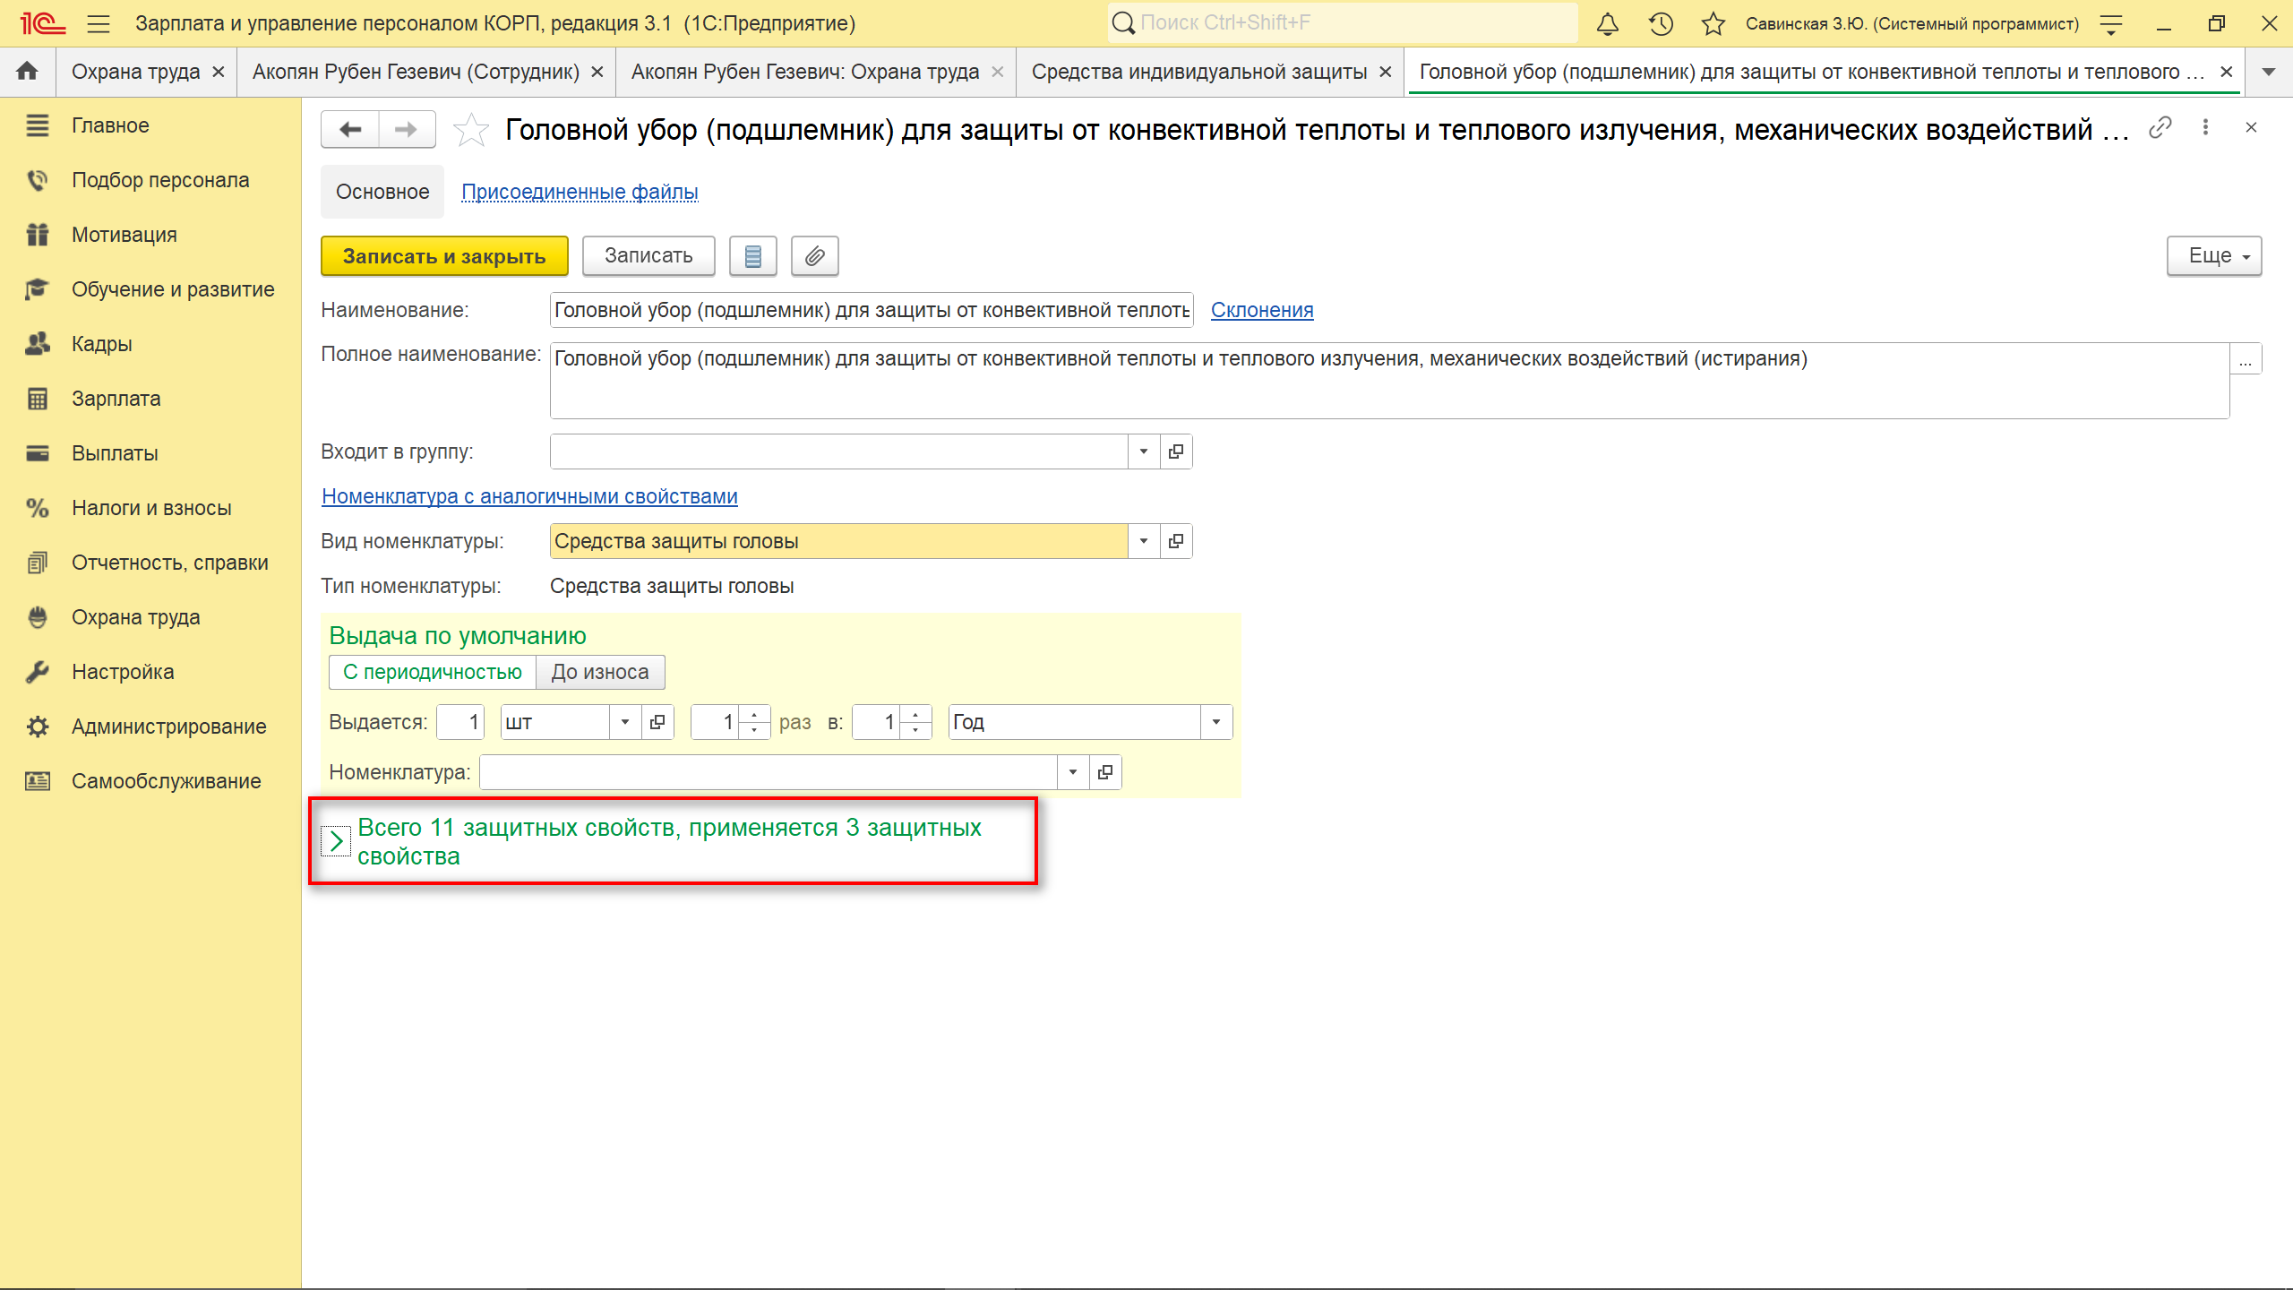Go to home page icon
2293x1290 pixels.
27,72
